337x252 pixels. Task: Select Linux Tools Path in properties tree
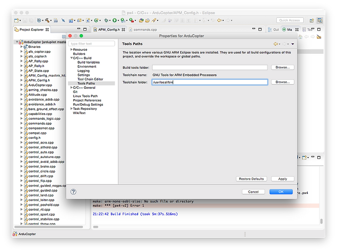[x=85, y=96]
